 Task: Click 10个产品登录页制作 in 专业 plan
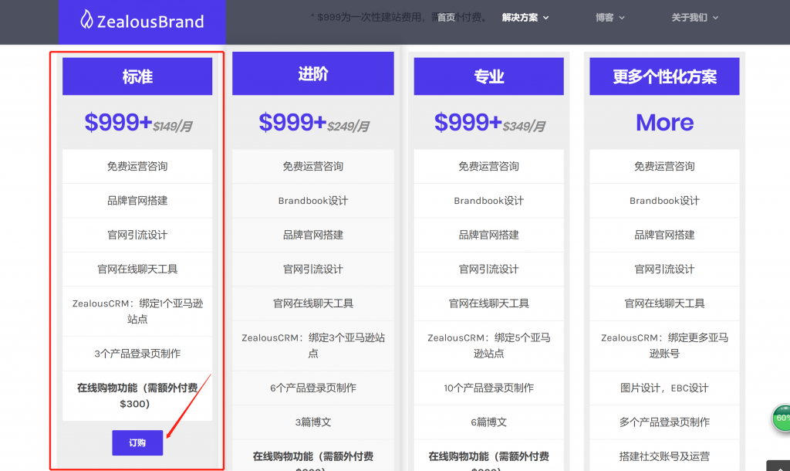(489, 388)
